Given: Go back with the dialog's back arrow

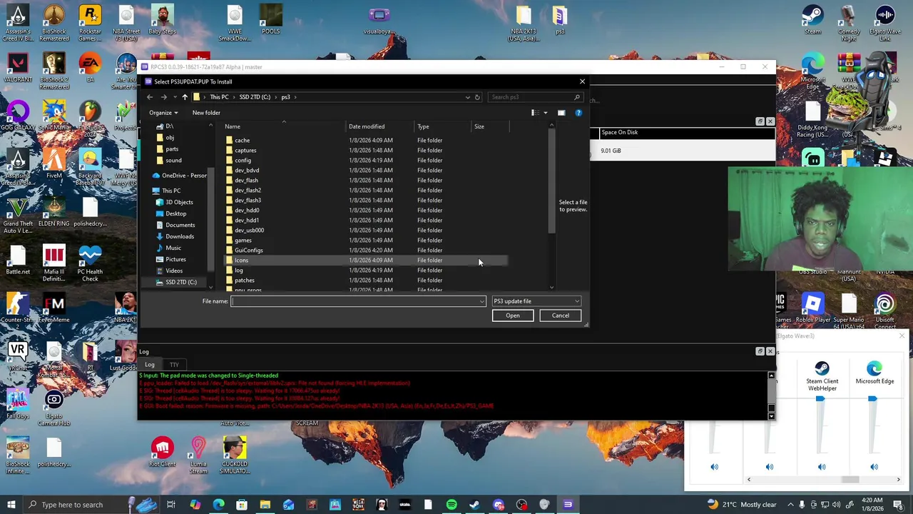Looking at the screenshot, I should click(150, 97).
